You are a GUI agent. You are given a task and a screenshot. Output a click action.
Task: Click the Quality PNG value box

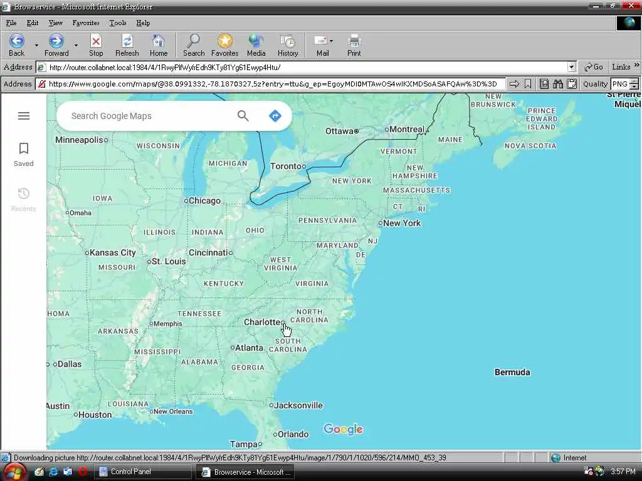pyautogui.click(x=620, y=84)
